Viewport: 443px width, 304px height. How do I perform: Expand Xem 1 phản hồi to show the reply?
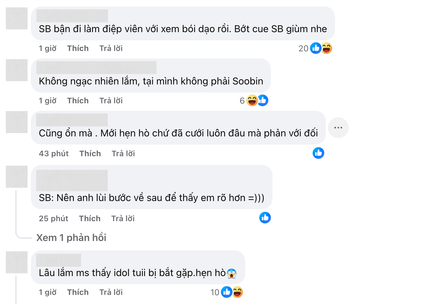point(71,238)
